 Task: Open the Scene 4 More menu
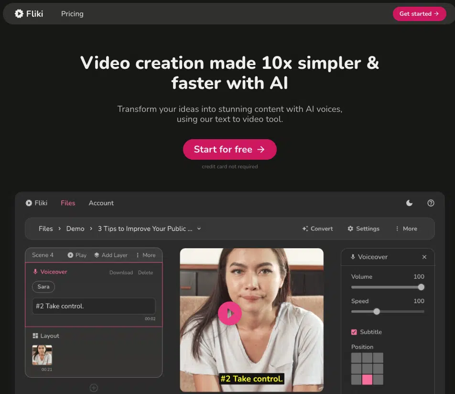pyautogui.click(x=146, y=255)
